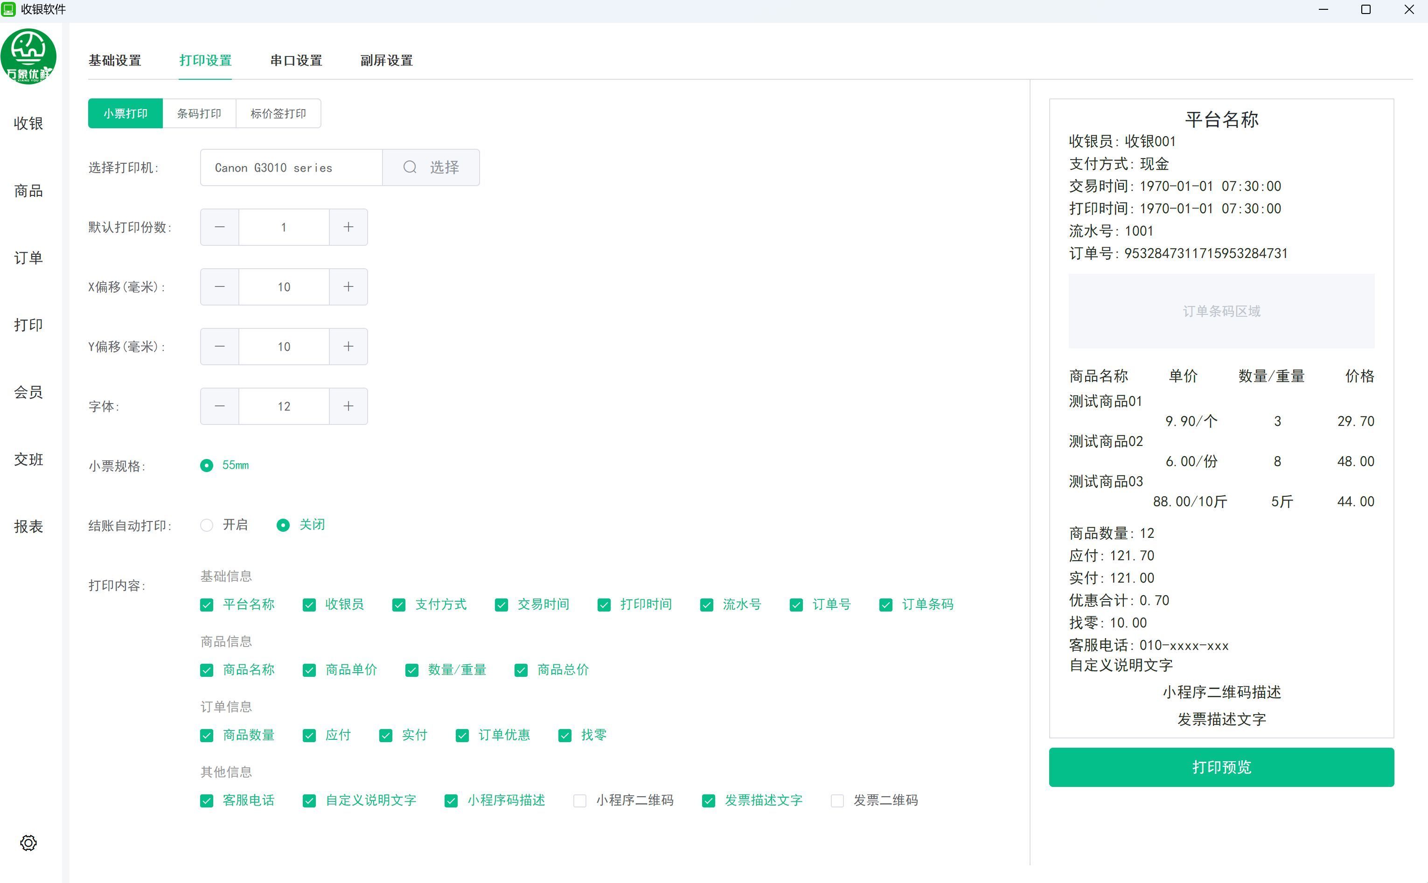
Task: Click the printer name input field
Action: 291,167
